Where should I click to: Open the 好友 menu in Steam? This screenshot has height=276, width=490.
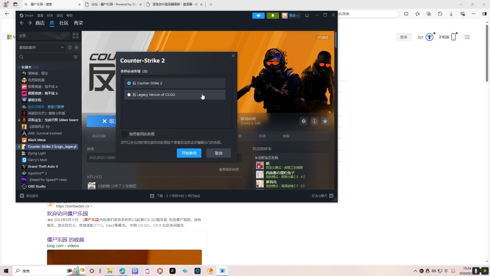pyautogui.click(x=50, y=15)
